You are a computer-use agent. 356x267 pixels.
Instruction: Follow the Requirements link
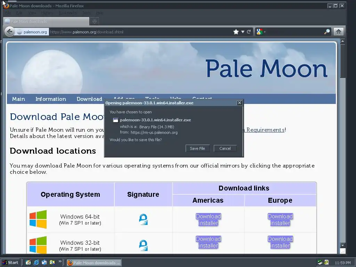coord(265,130)
